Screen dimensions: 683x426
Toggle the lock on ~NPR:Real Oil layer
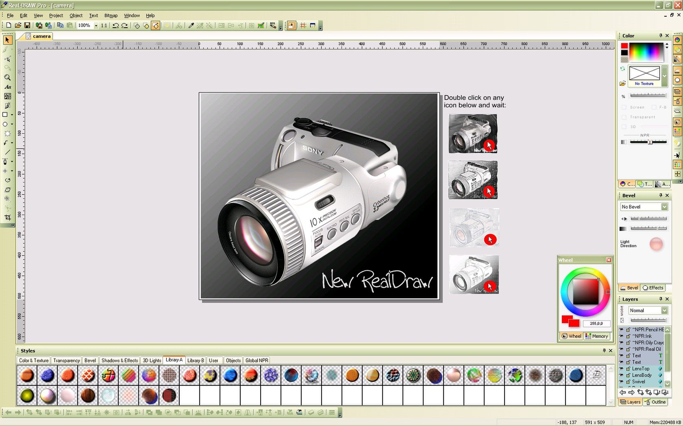tap(628, 349)
